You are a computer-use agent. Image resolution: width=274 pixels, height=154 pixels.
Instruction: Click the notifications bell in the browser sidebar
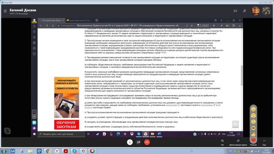point(34,26)
